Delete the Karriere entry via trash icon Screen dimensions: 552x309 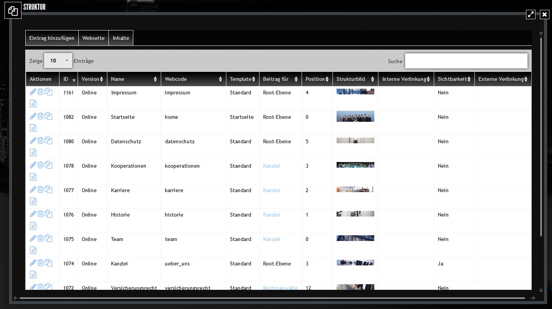(40, 189)
